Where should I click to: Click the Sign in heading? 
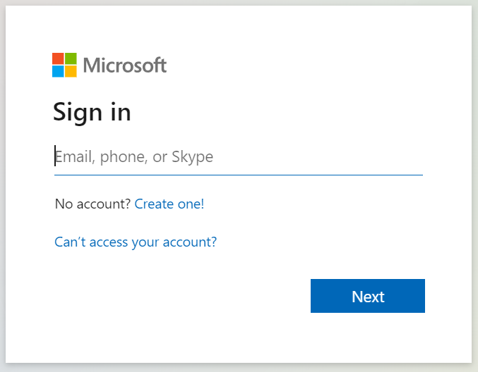click(x=92, y=113)
